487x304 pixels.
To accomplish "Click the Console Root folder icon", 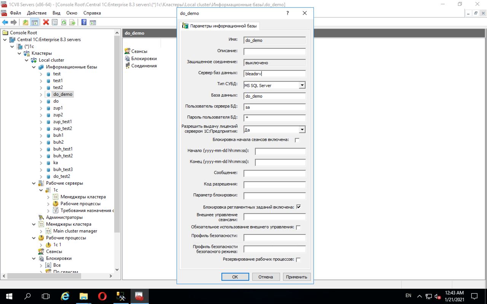I will click(5, 33).
